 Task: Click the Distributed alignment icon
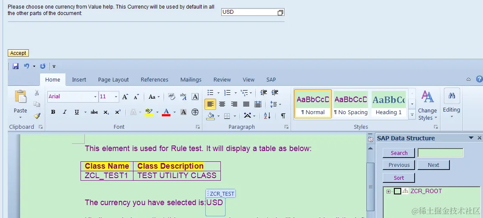[258, 104]
